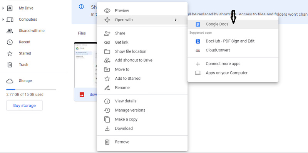Click the Rename pencil icon
The image size is (308, 153).
[x=107, y=88]
